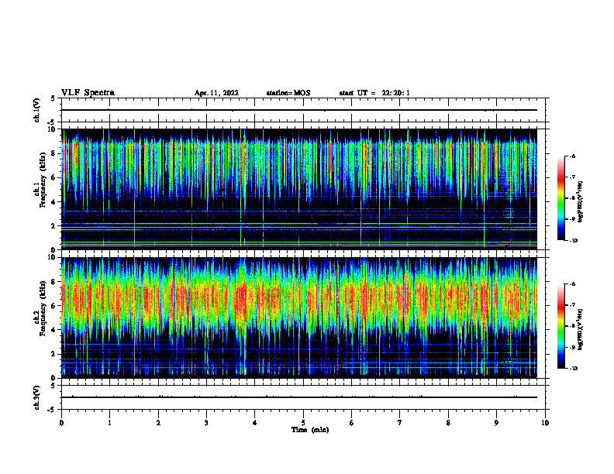
Task: Click the "-6" label on ch.1 color scale
Action: [x=572, y=156]
